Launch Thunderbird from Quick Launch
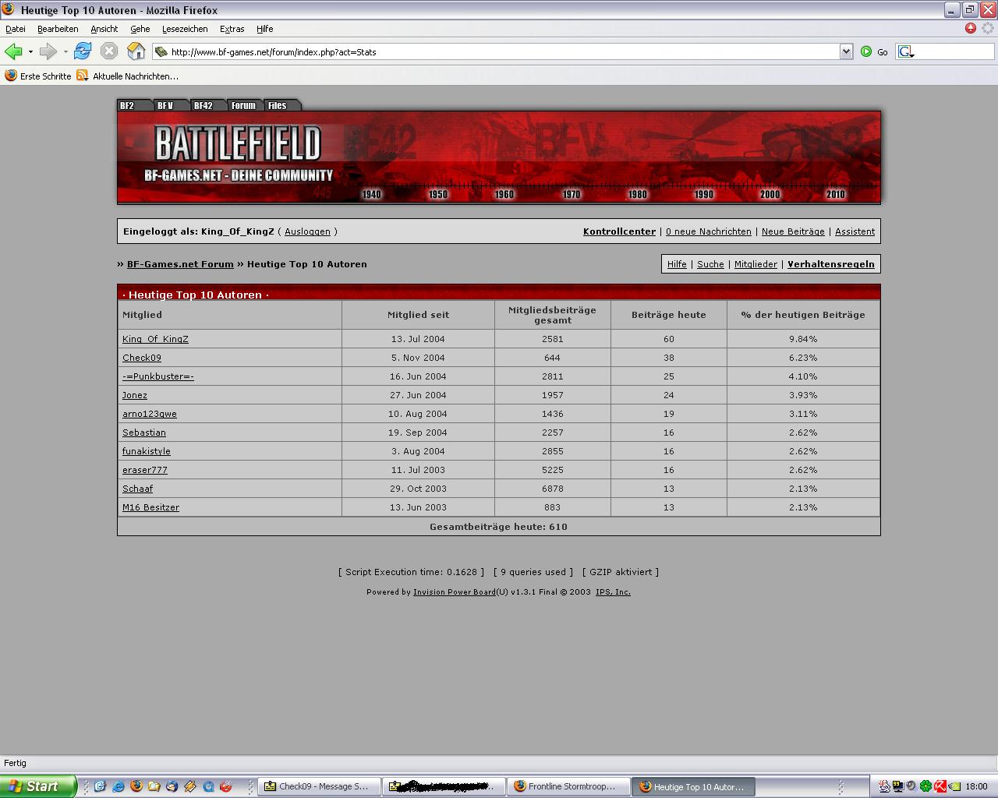 (172, 786)
